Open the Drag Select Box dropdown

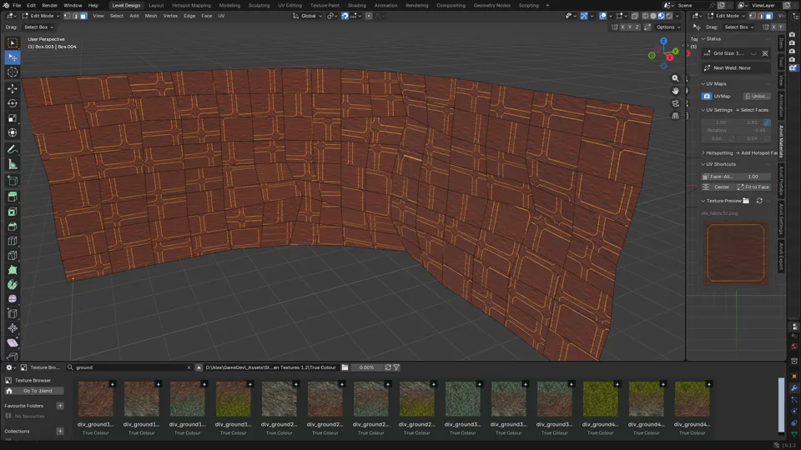pos(38,27)
